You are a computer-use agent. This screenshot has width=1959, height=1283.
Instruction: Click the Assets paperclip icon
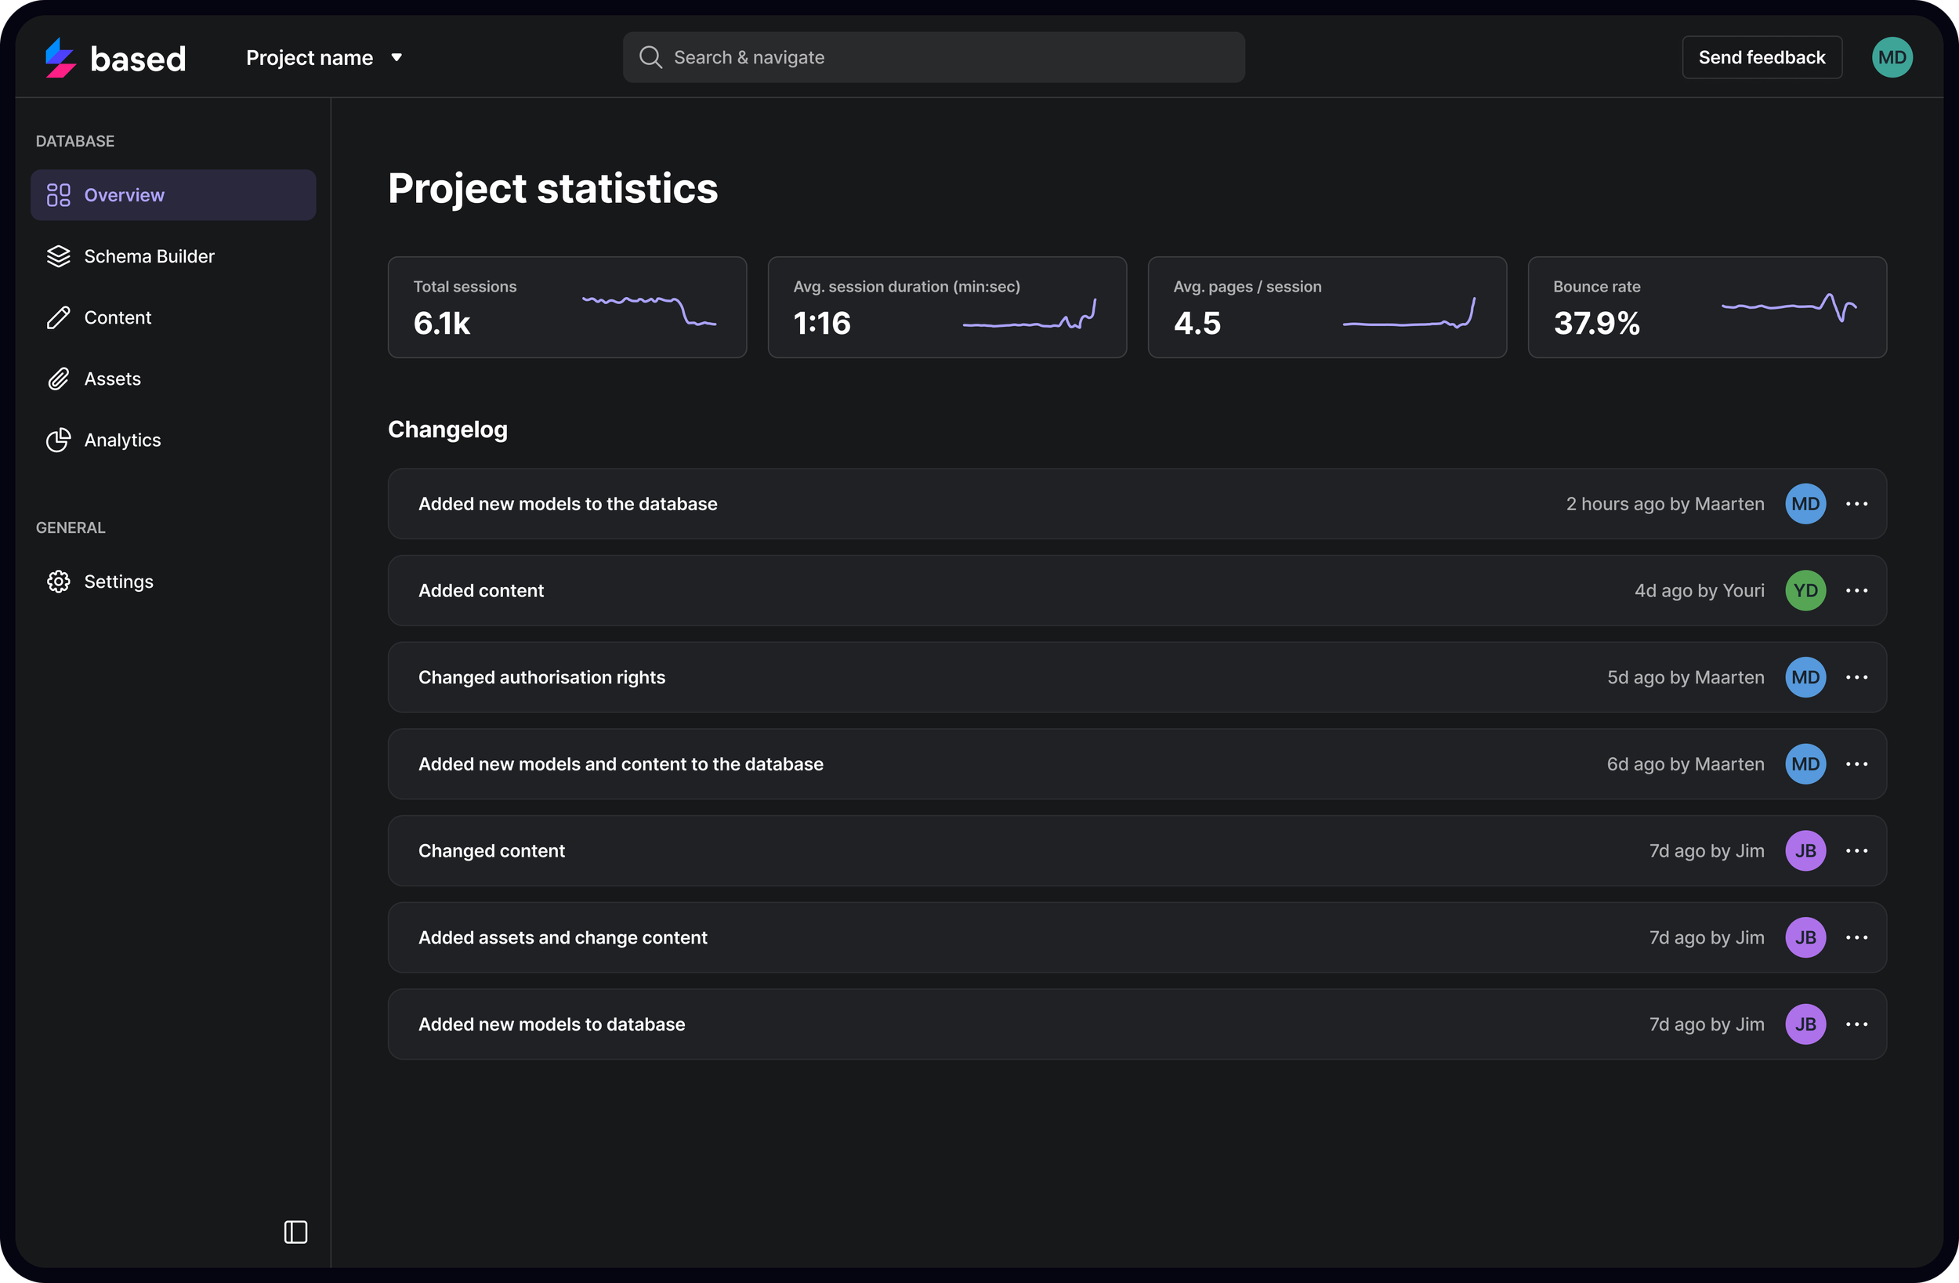tap(59, 379)
